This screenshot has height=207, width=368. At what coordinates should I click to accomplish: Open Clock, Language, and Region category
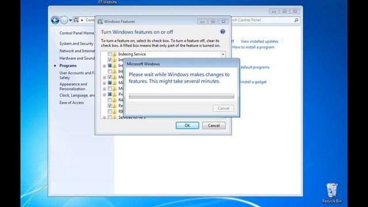[x=77, y=95]
